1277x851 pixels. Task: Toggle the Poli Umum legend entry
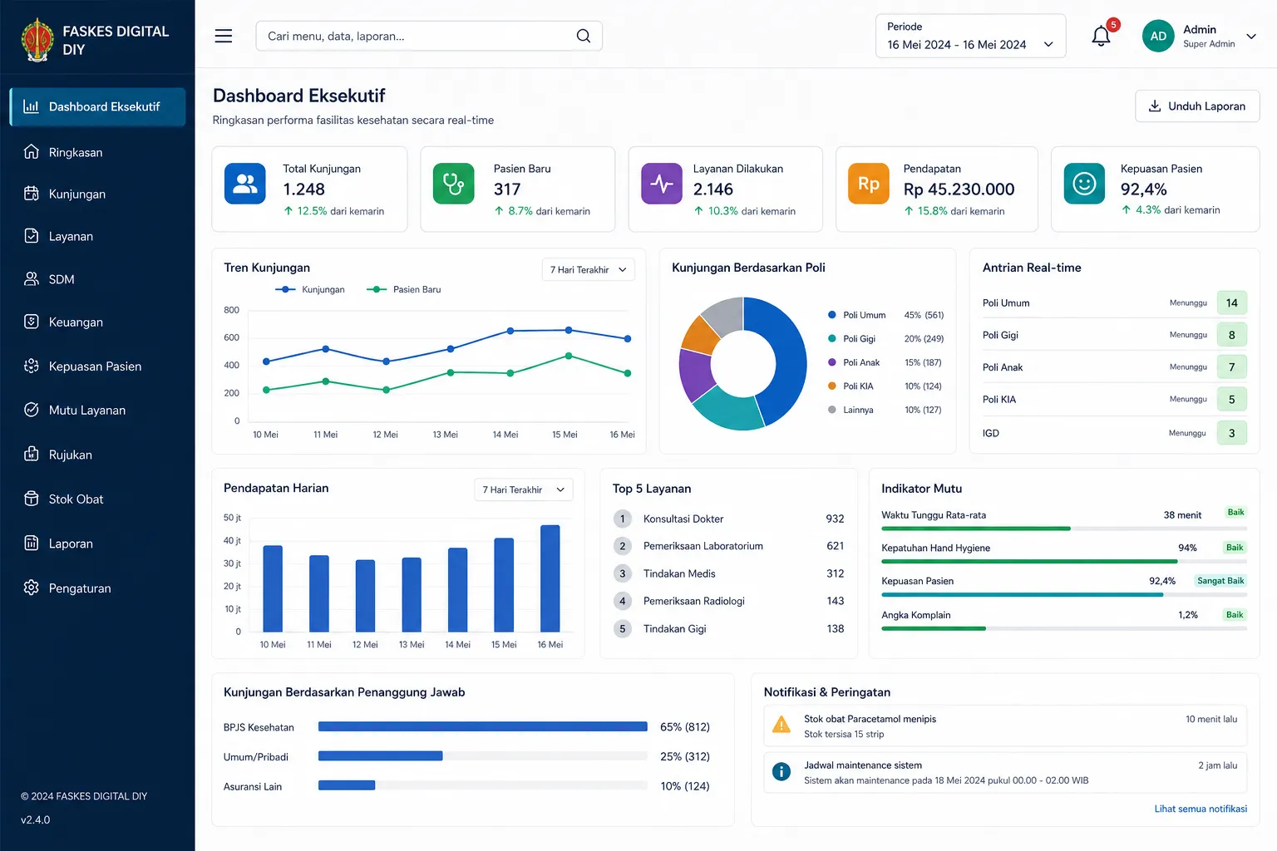point(857,315)
